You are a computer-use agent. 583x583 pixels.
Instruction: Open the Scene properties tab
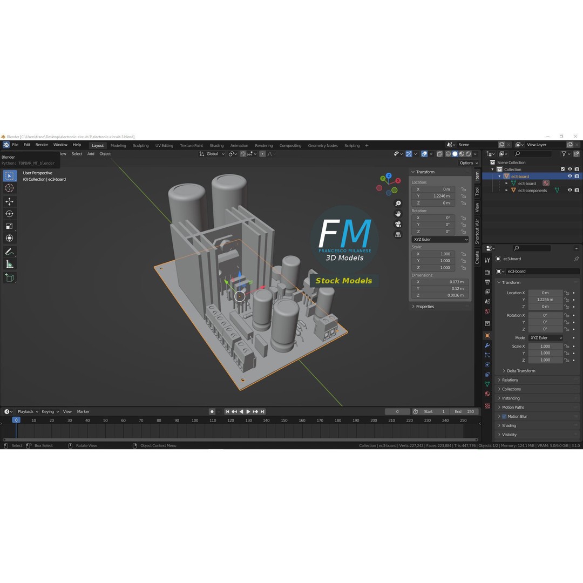tap(487, 302)
